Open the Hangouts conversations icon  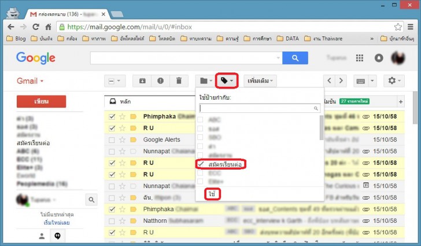click(x=57, y=236)
